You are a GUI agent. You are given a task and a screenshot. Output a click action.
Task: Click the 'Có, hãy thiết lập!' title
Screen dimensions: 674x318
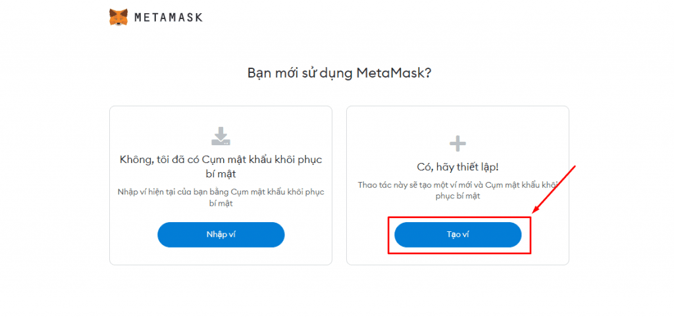458,167
